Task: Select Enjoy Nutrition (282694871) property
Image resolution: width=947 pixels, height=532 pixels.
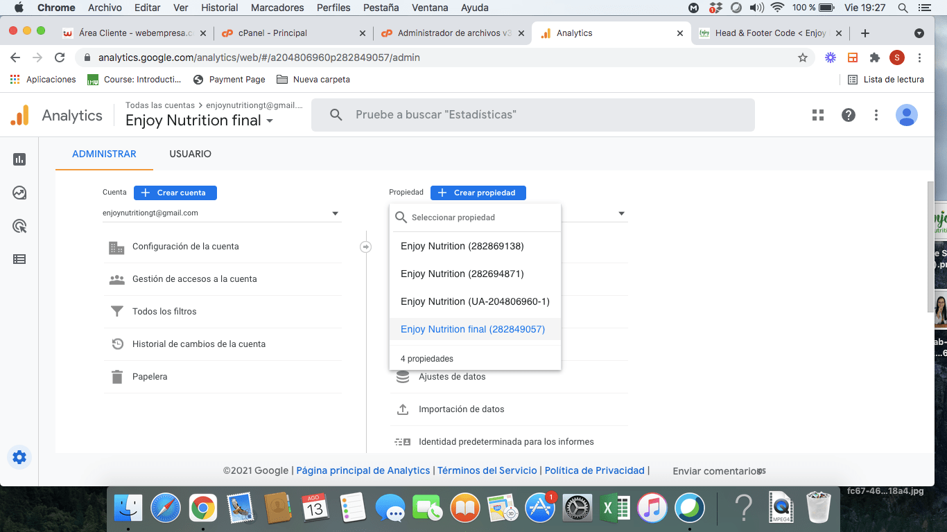Action: point(475,274)
